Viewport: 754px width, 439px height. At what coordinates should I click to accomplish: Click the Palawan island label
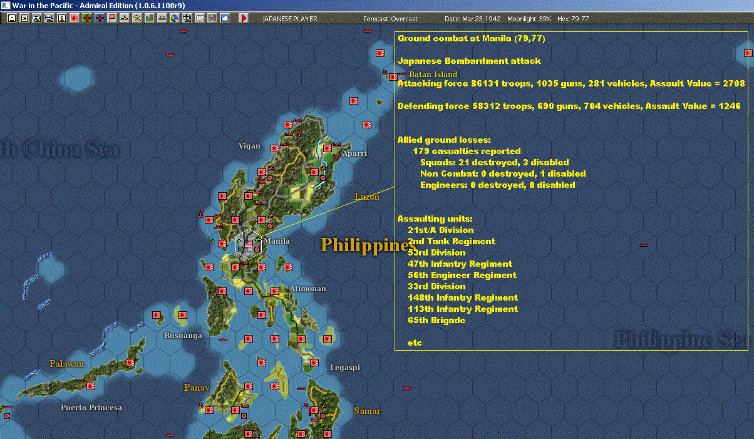(x=67, y=364)
